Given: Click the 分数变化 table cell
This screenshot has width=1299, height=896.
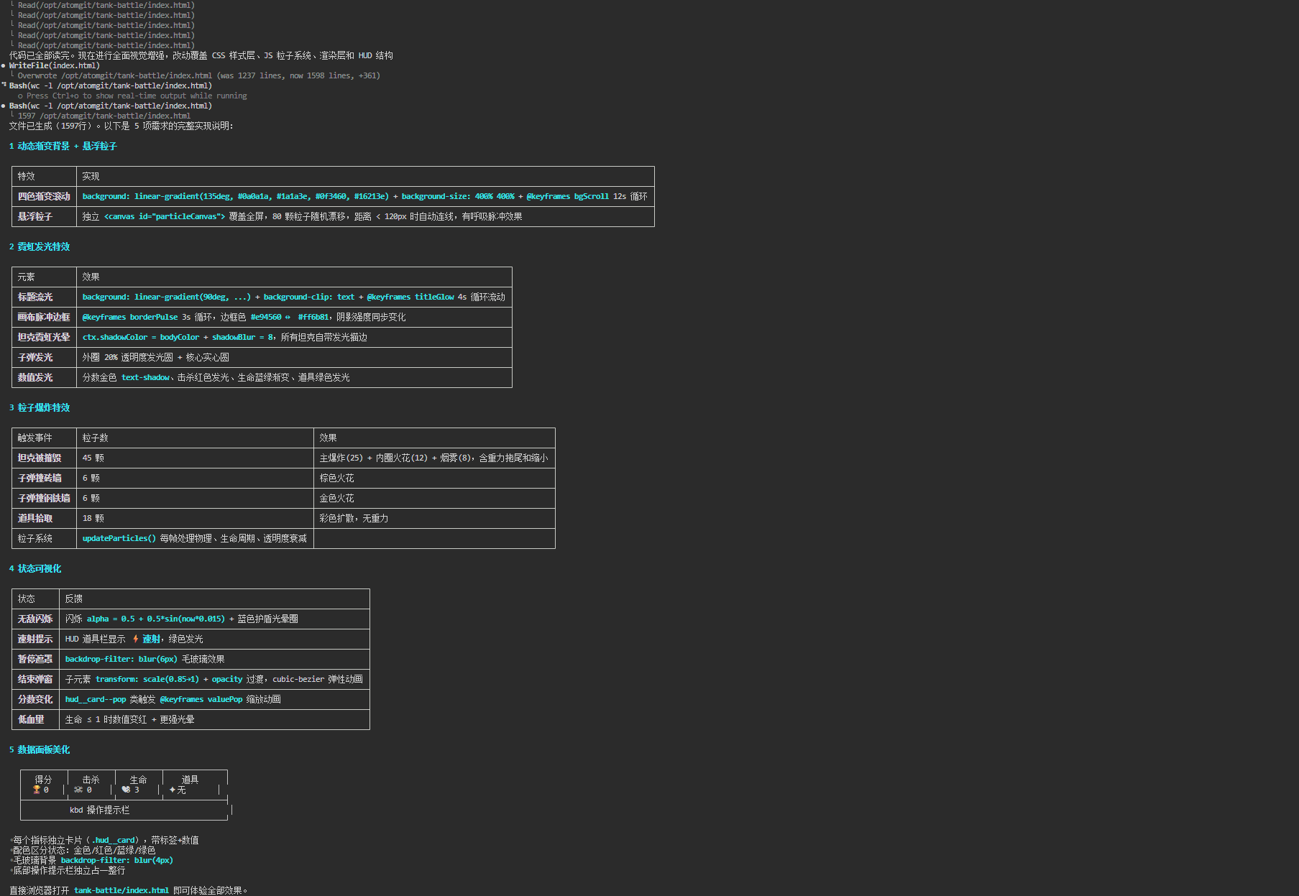Looking at the screenshot, I should click(35, 699).
